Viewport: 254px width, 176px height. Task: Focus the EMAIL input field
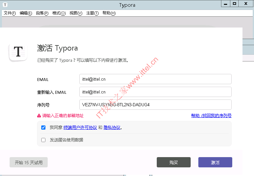pos(155,79)
